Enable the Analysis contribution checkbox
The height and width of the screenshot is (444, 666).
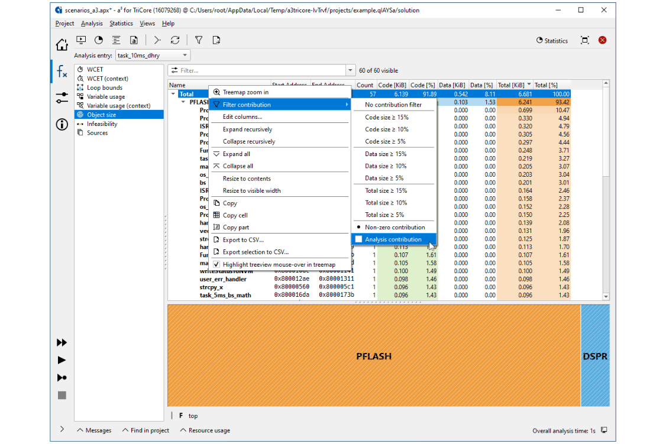pyautogui.click(x=358, y=239)
